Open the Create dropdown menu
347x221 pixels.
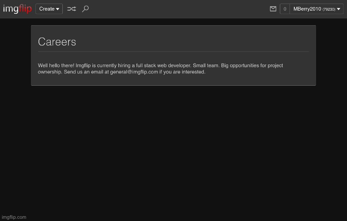pos(49,9)
